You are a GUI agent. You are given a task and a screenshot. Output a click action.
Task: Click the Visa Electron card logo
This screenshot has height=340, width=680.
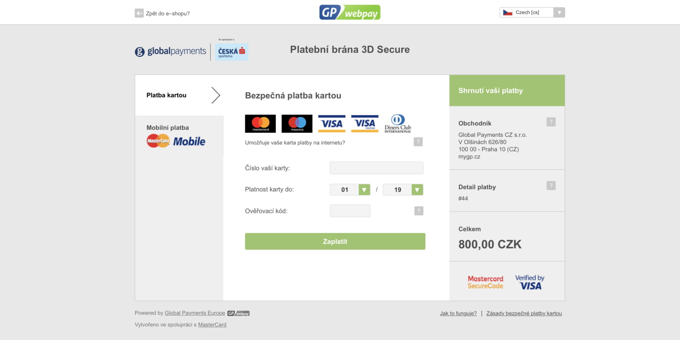point(365,124)
